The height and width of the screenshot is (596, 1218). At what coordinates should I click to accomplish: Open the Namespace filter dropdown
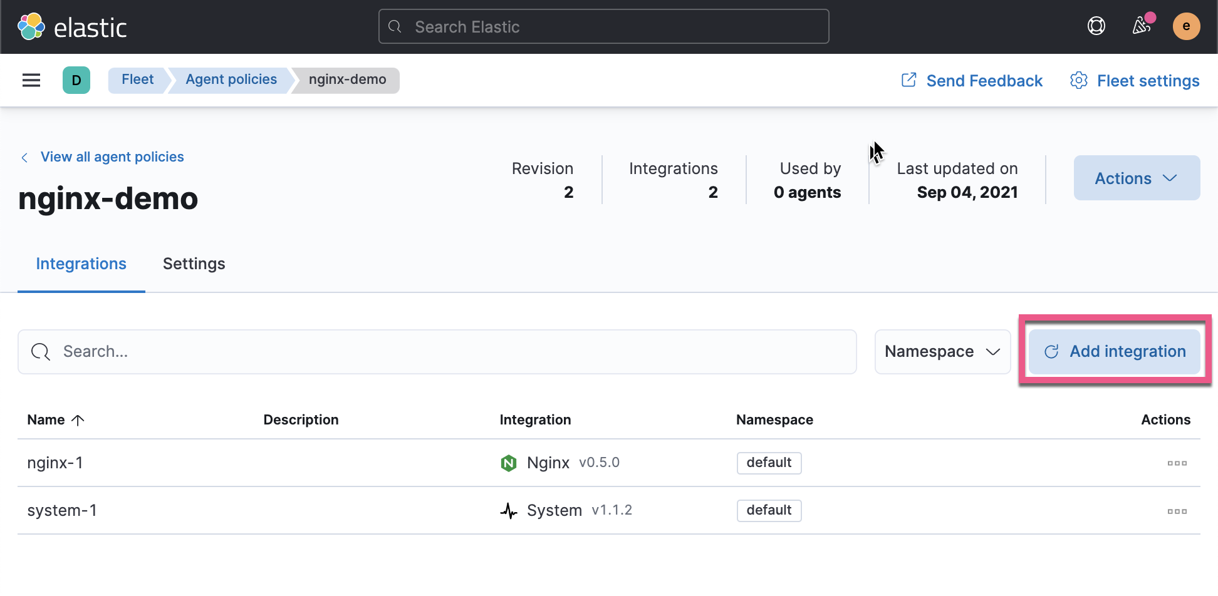click(x=942, y=352)
